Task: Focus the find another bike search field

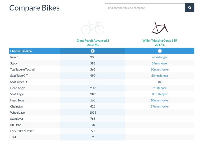Action: [145, 8]
